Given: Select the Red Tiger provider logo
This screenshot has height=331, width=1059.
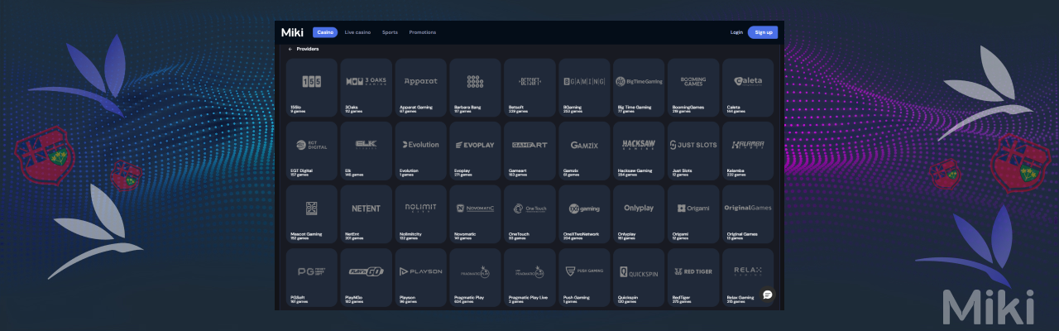Looking at the screenshot, I should tap(693, 271).
